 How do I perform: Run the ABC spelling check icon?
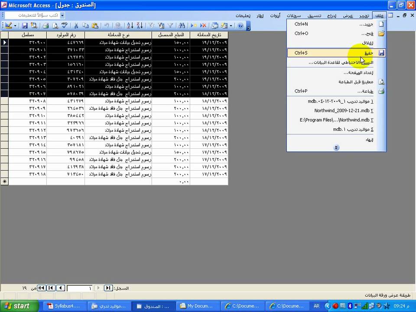click(x=65, y=26)
